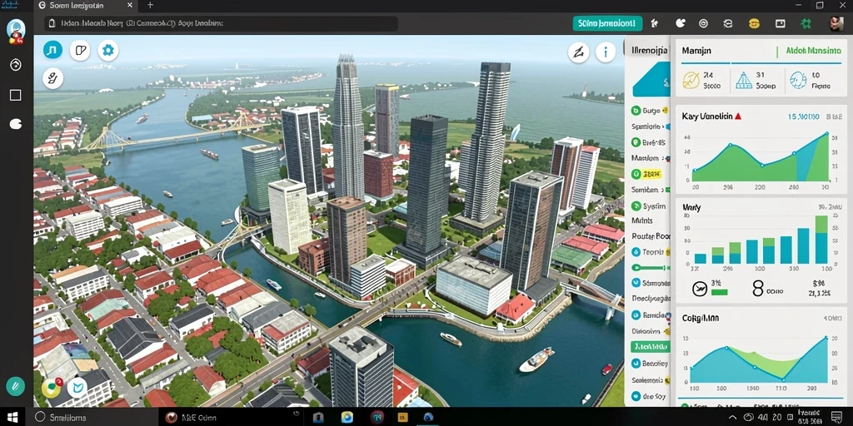The image size is (853, 426).
Task: Click the teal button next to address bar
Action: pyautogui.click(x=607, y=24)
